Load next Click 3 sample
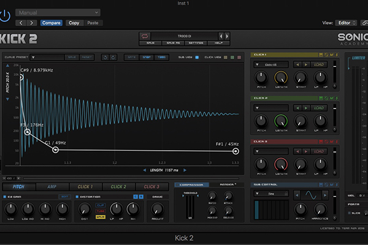Viewport: 368px width, 245px height. click(x=306, y=151)
